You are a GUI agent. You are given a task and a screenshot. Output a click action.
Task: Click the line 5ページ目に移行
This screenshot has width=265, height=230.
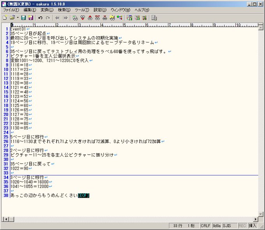coord(27,137)
